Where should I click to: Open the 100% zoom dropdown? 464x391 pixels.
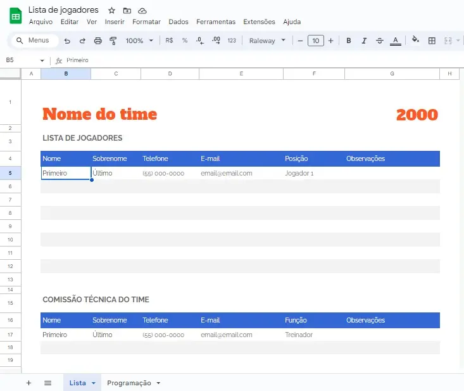point(139,41)
